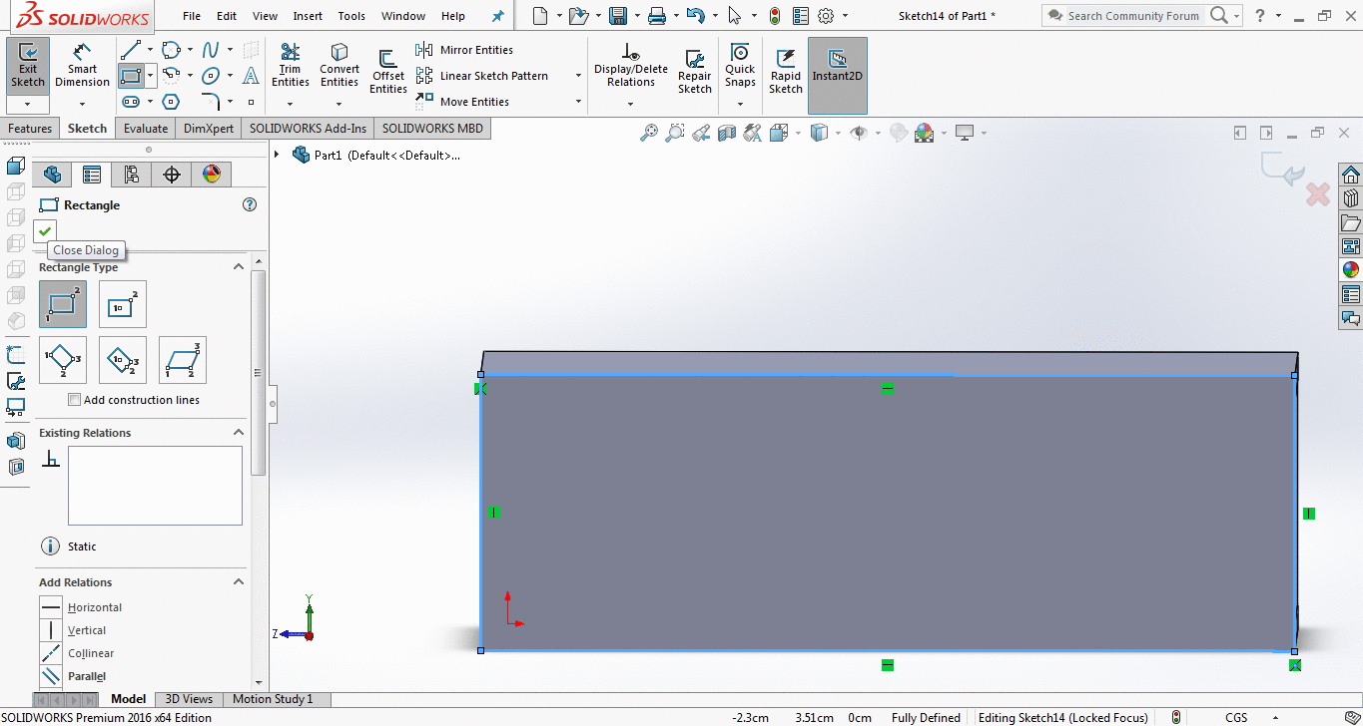Open the Edit menu
Image resolution: width=1363 pixels, height=726 pixels.
pos(227,16)
